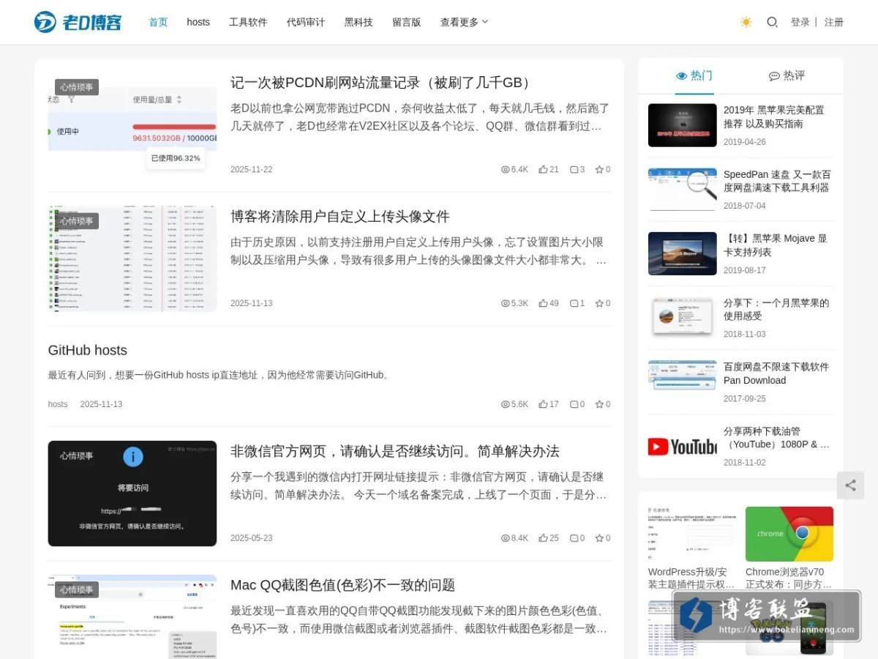878x659 pixels.
Task: Open sidebar post 黑苹果 Mojave 显卡支持列表
Action: 776,245
